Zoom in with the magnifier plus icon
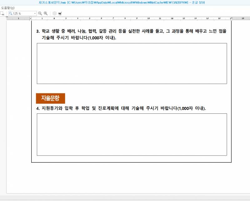 pyautogui.click(x=45, y=13)
